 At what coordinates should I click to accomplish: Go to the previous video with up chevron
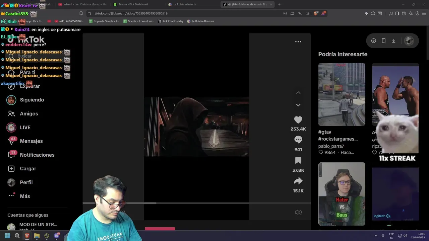pyautogui.click(x=298, y=93)
